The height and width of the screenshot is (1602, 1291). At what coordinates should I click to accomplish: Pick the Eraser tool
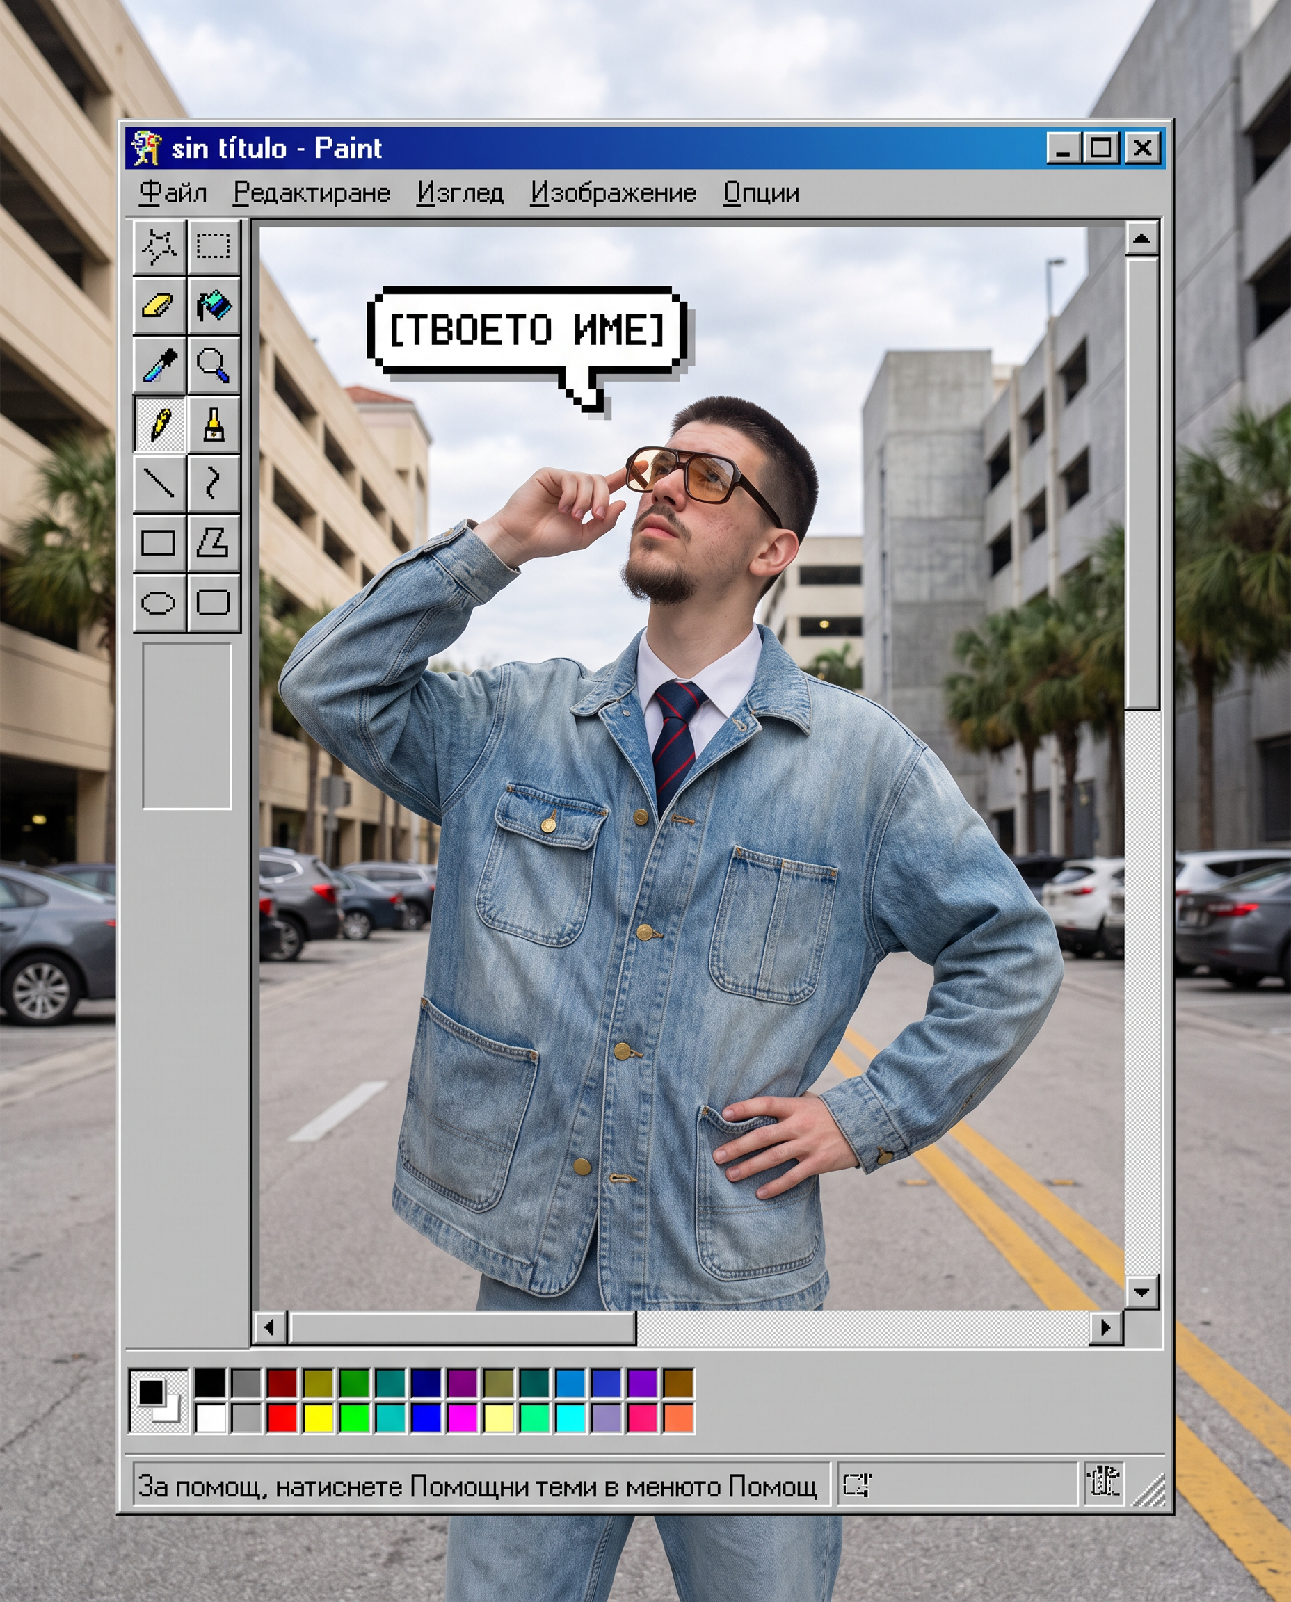coord(159,305)
